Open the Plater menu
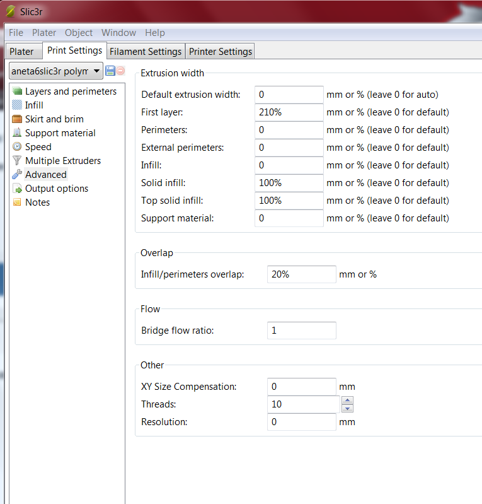 pyautogui.click(x=44, y=33)
